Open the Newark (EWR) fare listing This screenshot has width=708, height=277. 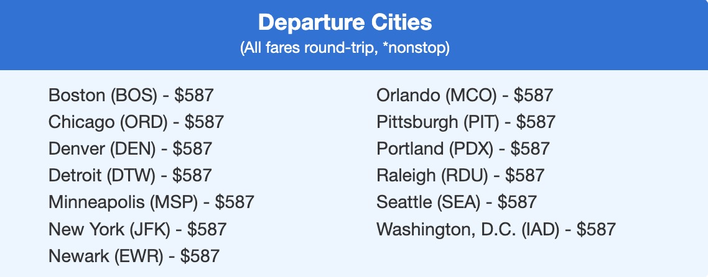[134, 256]
